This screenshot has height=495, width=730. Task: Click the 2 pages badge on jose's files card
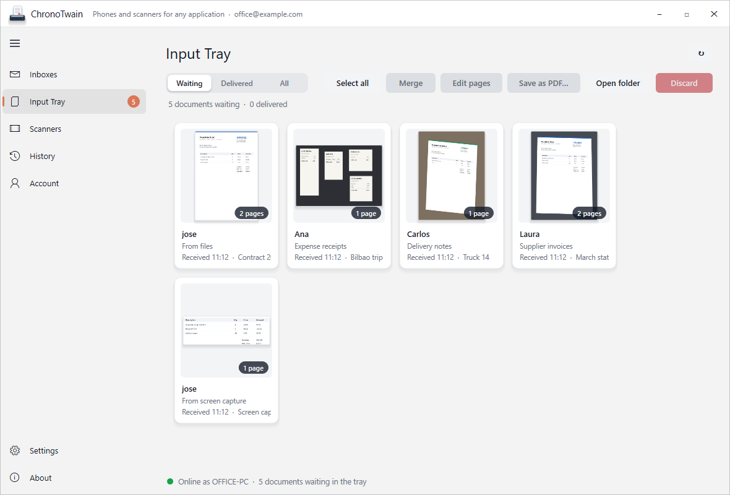[251, 213]
